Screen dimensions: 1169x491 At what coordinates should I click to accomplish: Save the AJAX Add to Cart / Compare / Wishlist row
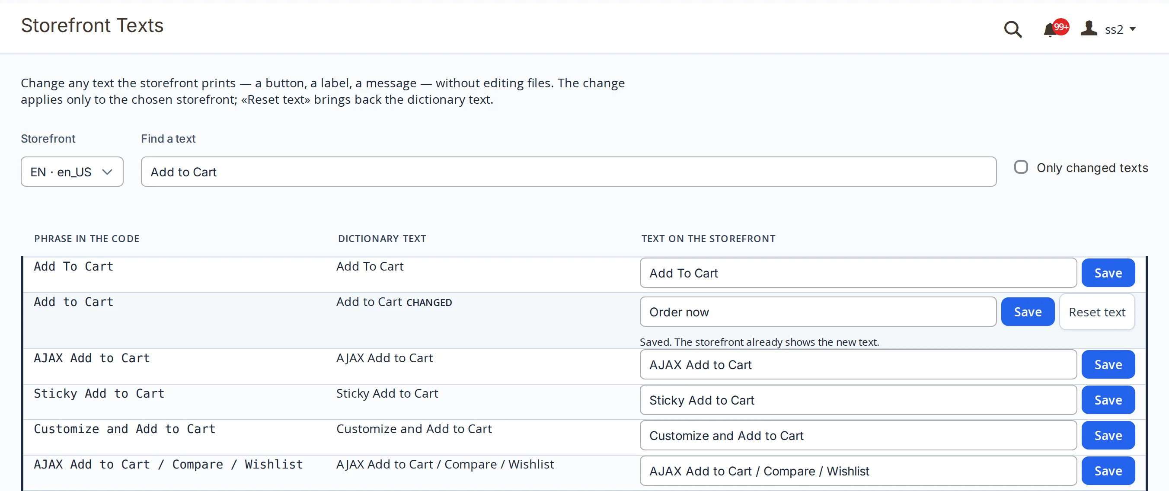1108,471
